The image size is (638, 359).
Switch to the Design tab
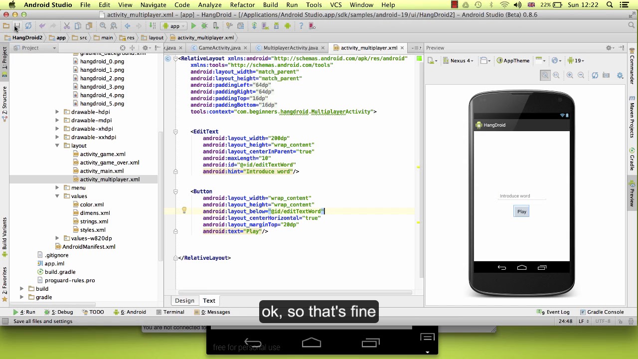click(184, 301)
